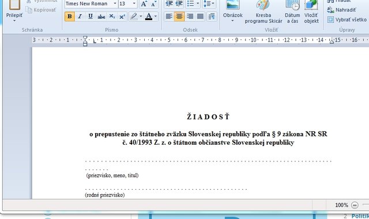Insert Kresba programu Skicár drawing

point(263,12)
